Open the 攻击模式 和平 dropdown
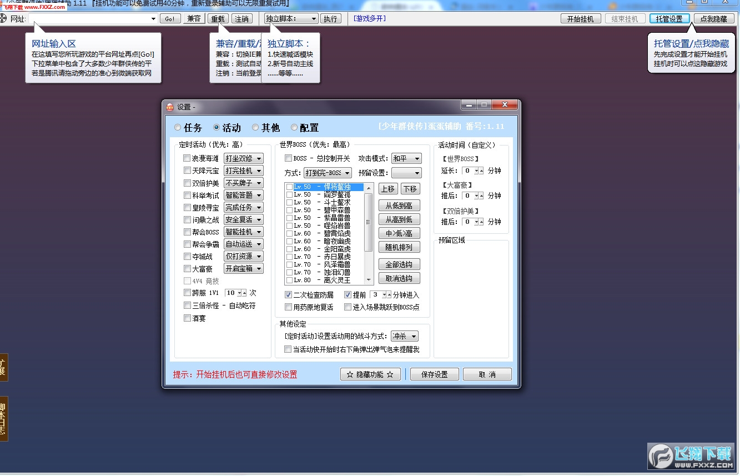This screenshot has width=740, height=476. [x=406, y=158]
